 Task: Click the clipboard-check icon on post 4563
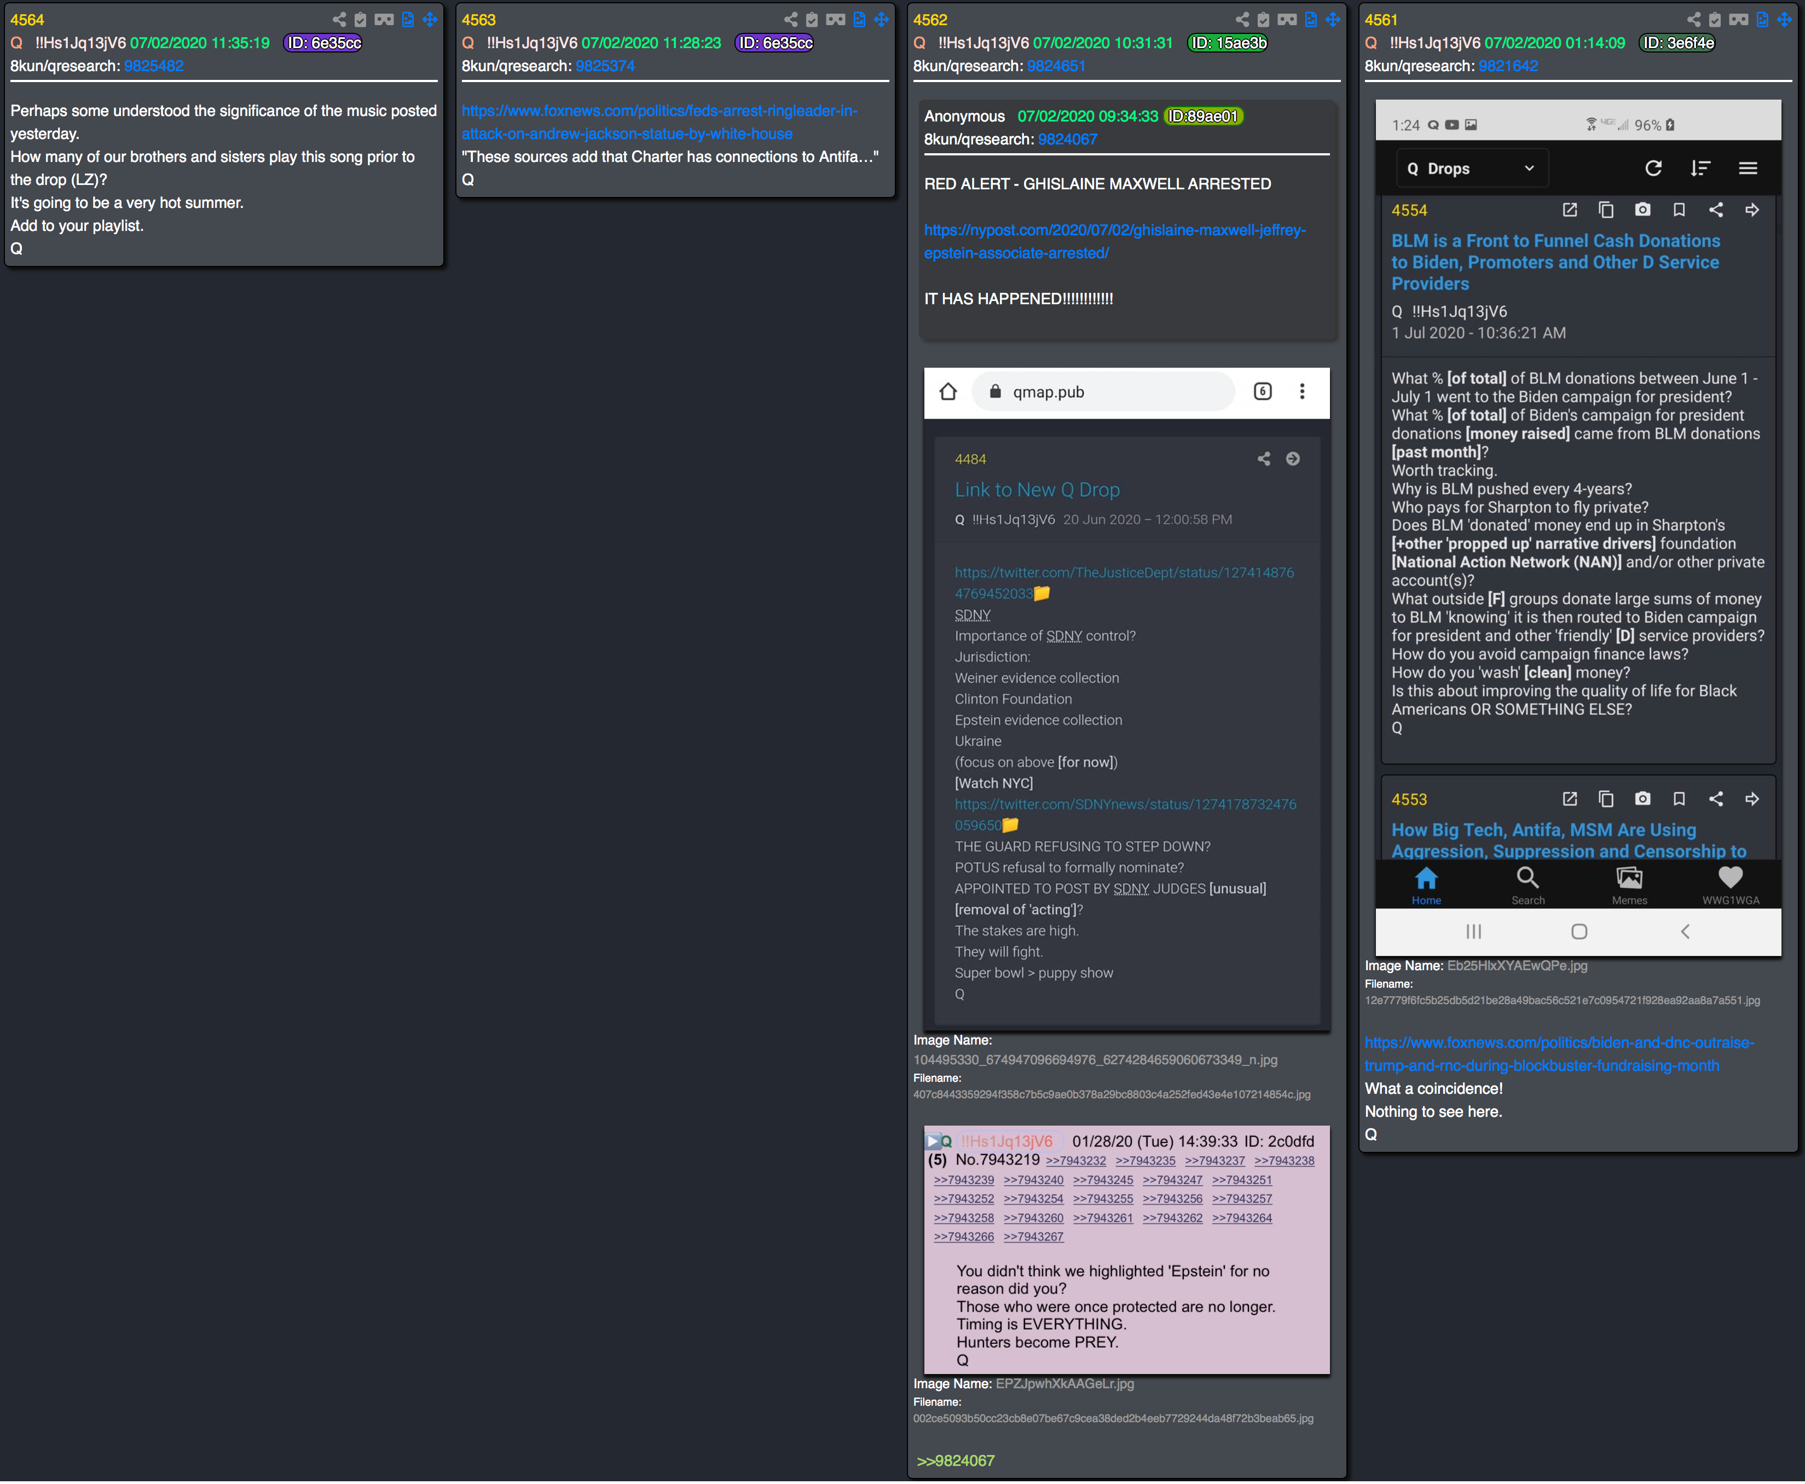812,20
